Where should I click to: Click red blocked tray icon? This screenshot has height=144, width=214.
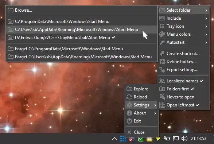[132, 139]
